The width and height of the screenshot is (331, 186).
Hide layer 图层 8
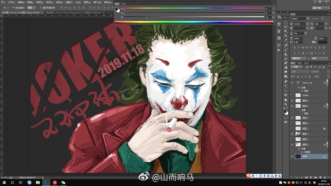click(x=292, y=106)
